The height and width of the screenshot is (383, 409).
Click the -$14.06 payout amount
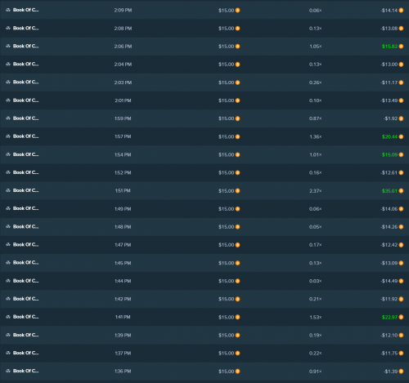[x=389, y=209]
